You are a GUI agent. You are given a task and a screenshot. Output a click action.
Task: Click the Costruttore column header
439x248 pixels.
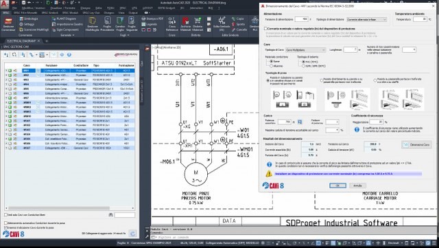[x=81, y=65]
